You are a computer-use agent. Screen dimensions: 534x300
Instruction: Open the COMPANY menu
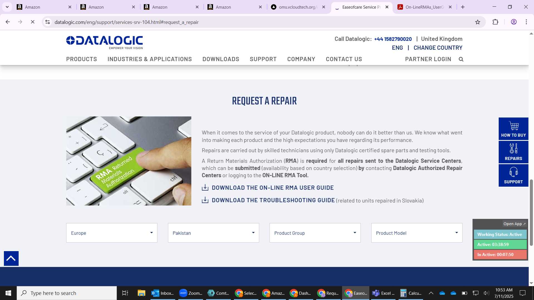point(301,59)
